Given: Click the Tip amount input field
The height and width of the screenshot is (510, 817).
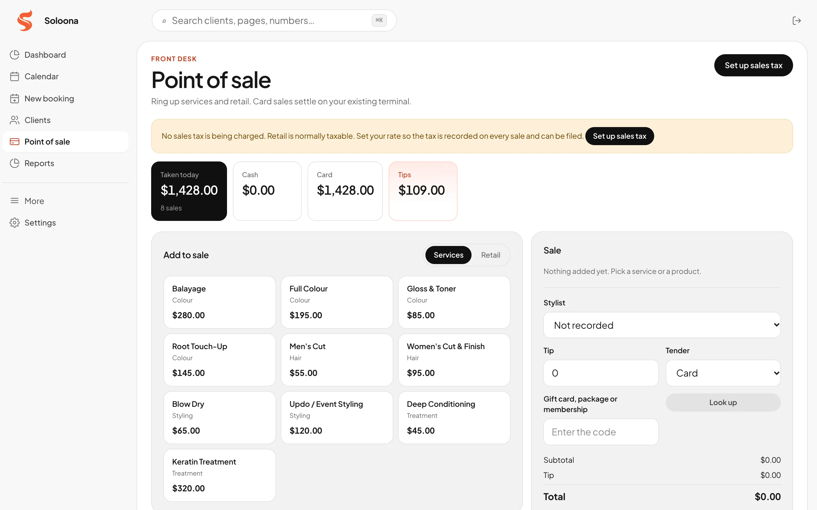Looking at the screenshot, I should tap(600, 373).
